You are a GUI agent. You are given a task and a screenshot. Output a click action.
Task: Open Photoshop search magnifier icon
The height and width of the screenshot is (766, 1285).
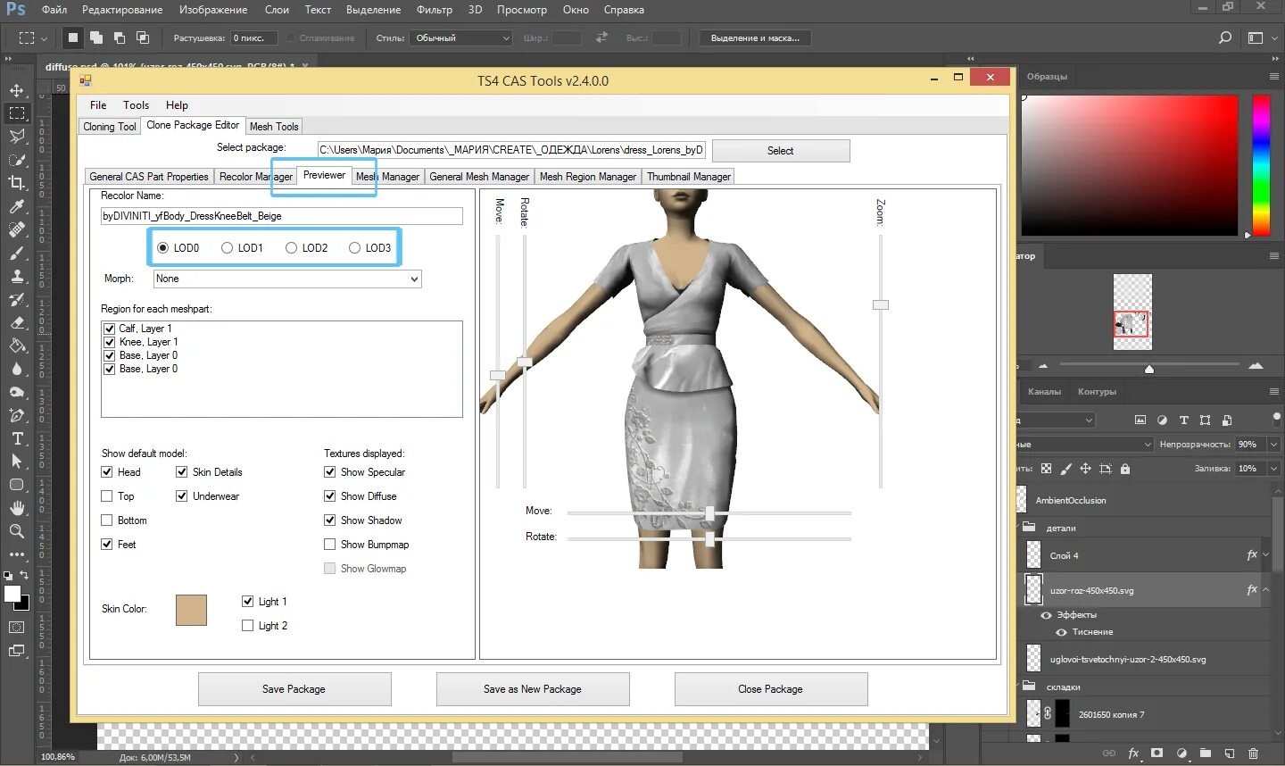pyautogui.click(x=1225, y=37)
